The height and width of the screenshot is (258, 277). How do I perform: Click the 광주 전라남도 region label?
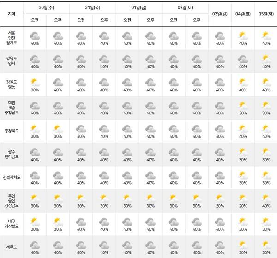12,154
